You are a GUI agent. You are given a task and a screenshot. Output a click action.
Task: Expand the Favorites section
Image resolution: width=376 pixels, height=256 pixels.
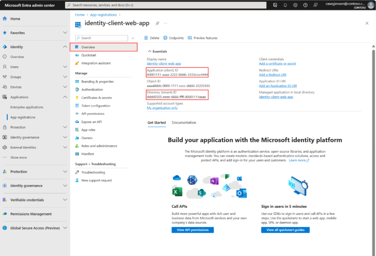(65, 33)
